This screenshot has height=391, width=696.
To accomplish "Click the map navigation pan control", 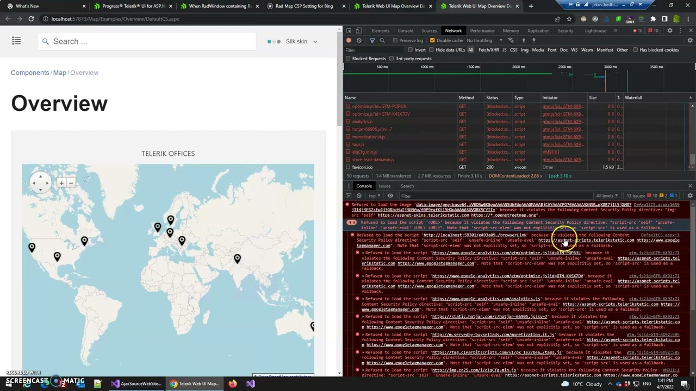I will 41,183.
